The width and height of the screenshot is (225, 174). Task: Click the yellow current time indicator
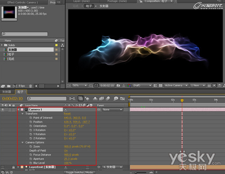click(x=182, y=100)
